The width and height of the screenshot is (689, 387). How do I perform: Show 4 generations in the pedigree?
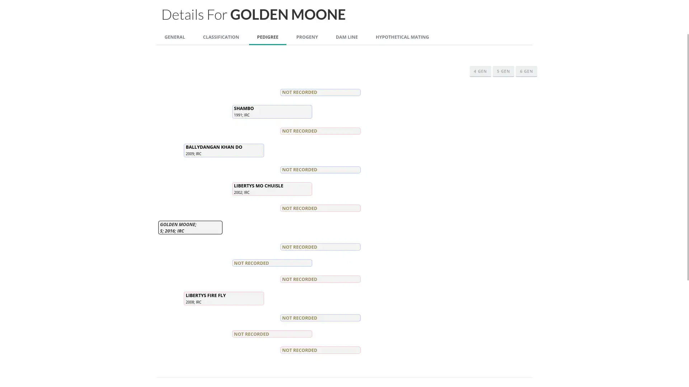480,71
